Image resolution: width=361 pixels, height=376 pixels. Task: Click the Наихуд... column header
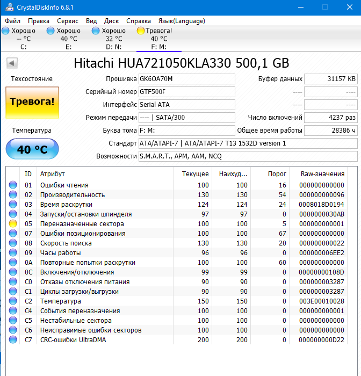(231, 174)
